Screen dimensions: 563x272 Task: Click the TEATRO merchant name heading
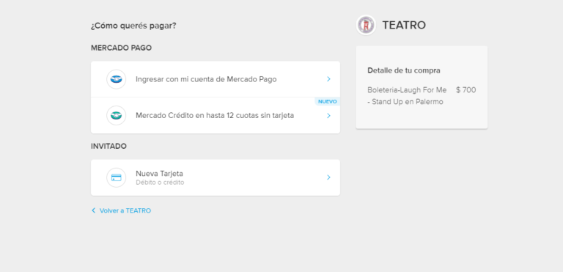404,25
